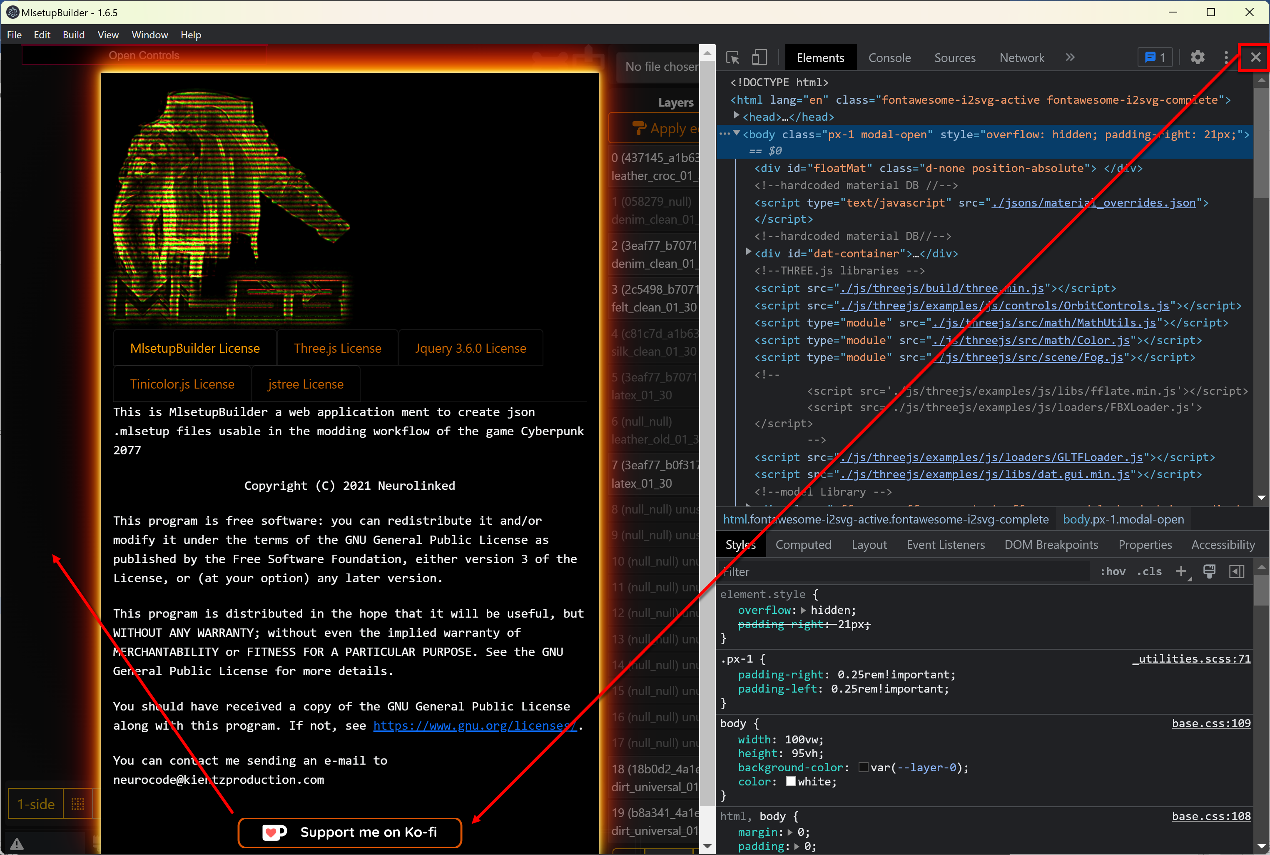
Task: Open the Window menu
Action: pyautogui.click(x=150, y=34)
